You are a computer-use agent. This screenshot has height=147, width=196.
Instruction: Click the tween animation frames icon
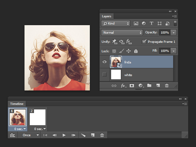point(83,135)
